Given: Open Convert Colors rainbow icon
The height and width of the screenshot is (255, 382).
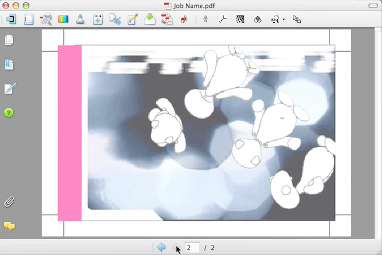Looking at the screenshot, I should pyautogui.click(x=63, y=19).
